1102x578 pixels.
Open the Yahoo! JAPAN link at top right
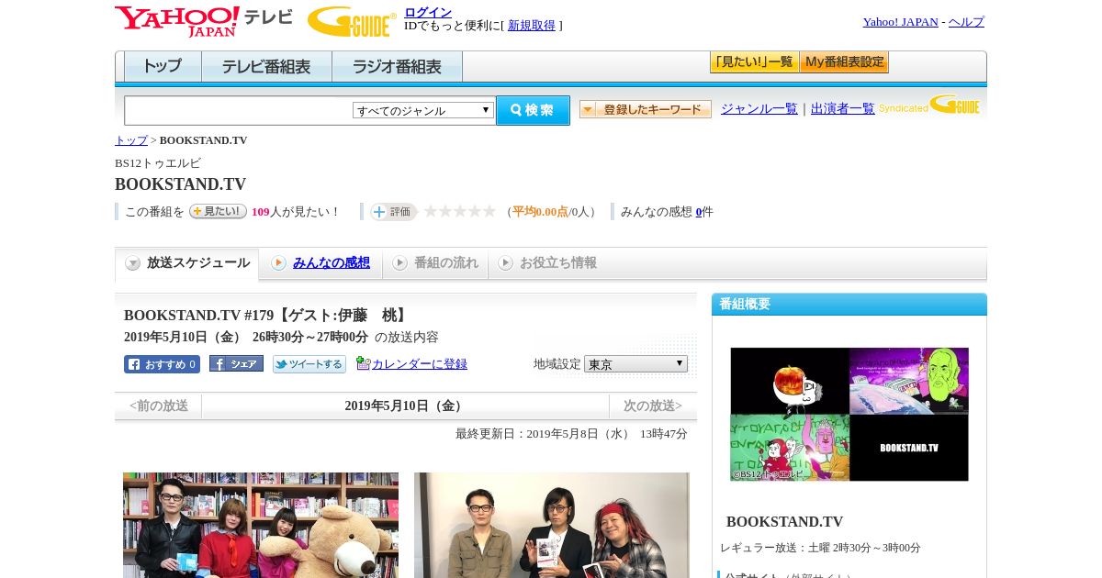pyautogui.click(x=900, y=22)
